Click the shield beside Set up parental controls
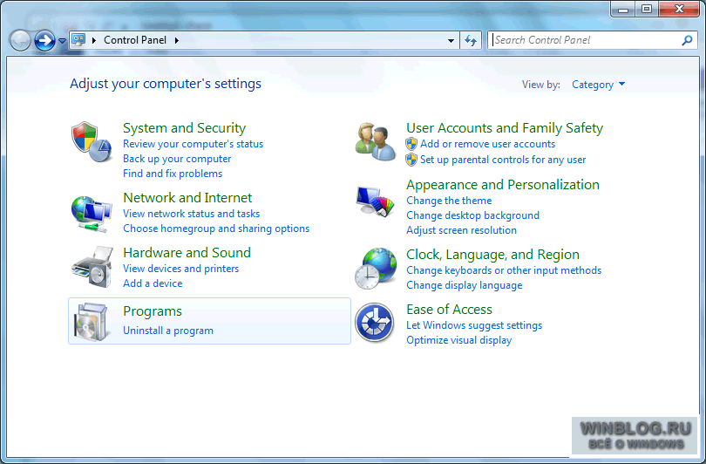Image resolution: width=706 pixels, height=464 pixels. [411, 160]
